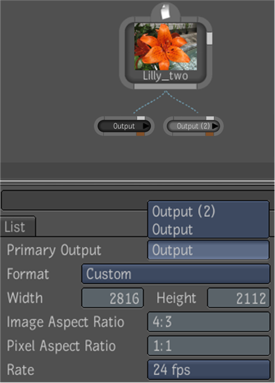This screenshot has width=275, height=383.
Task: Select the Output (2) node in schematic
Action: point(193,126)
